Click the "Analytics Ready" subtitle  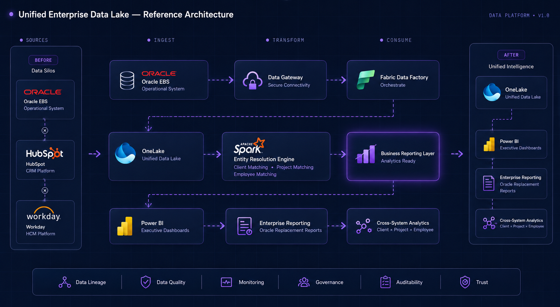point(398,161)
